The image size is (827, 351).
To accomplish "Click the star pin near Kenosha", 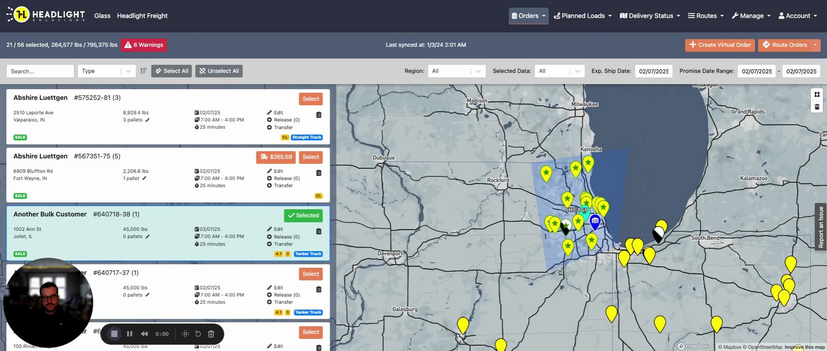I will pyautogui.click(x=588, y=163).
